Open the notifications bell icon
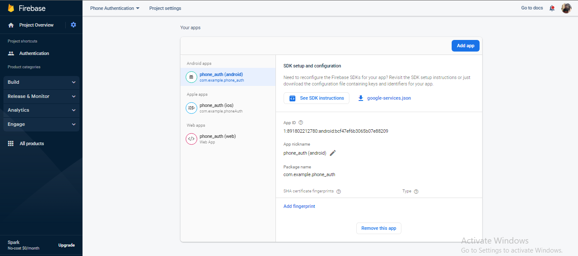The height and width of the screenshot is (256, 578). (x=552, y=8)
